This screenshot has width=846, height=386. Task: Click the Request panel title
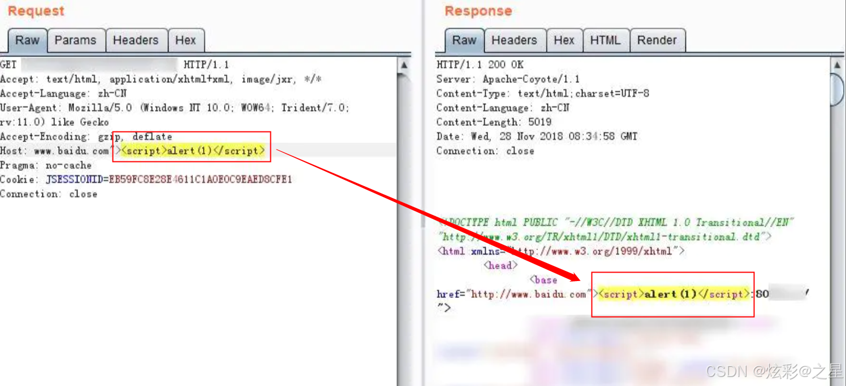click(36, 11)
